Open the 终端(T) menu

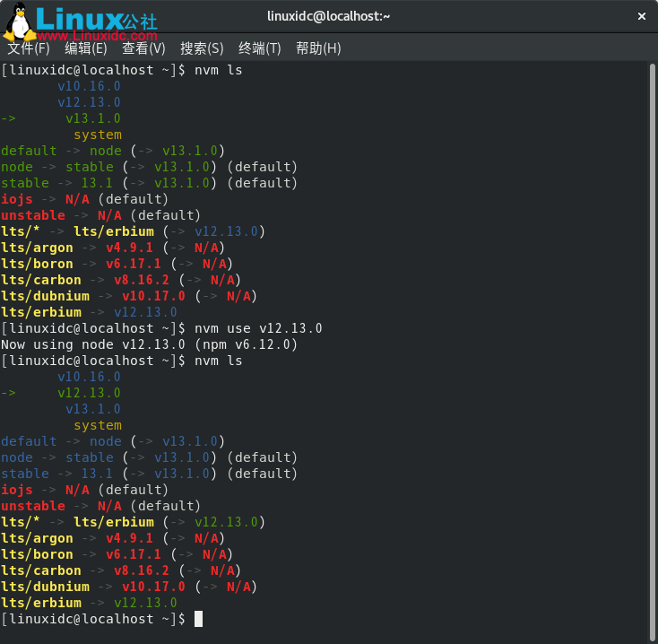coord(259,48)
